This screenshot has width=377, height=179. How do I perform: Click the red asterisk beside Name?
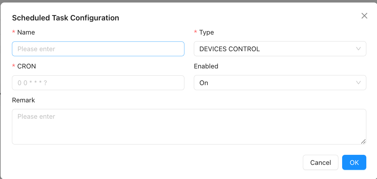tap(14, 32)
